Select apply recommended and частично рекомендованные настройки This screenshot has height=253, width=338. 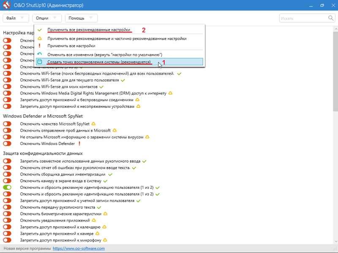point(120,38)
